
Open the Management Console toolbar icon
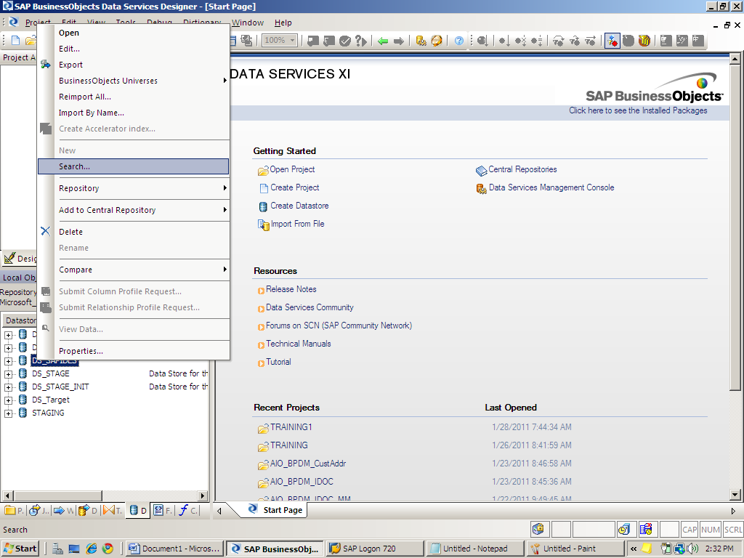(x=421, y=41)
